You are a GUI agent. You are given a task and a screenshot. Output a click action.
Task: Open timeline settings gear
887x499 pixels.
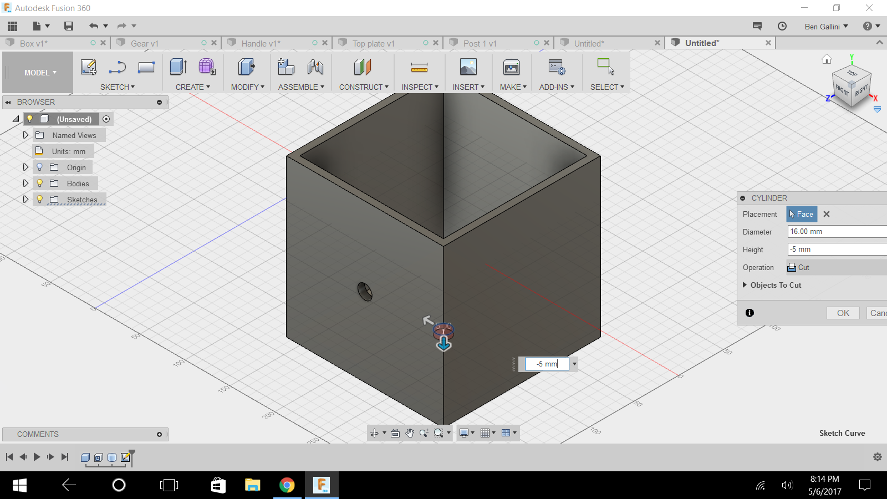click(x=878, y=457)
